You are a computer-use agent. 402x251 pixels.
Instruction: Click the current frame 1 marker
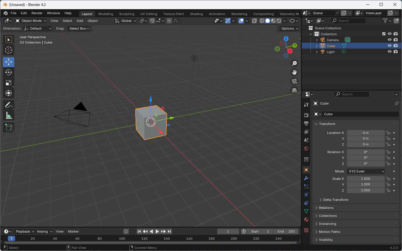(x=11, y=239)
